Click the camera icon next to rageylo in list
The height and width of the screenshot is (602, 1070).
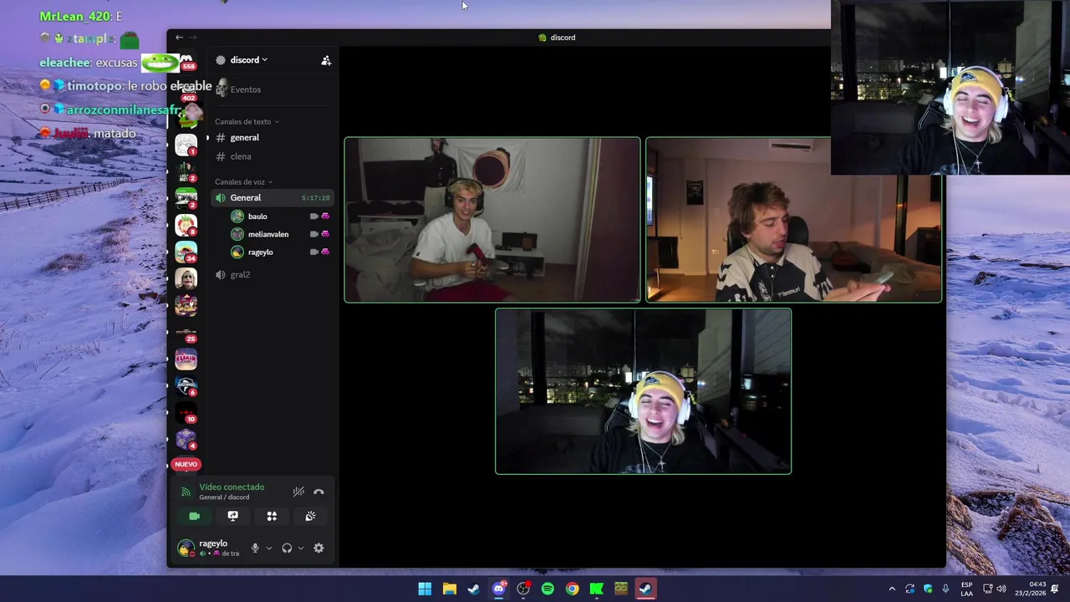pos(314,253)
